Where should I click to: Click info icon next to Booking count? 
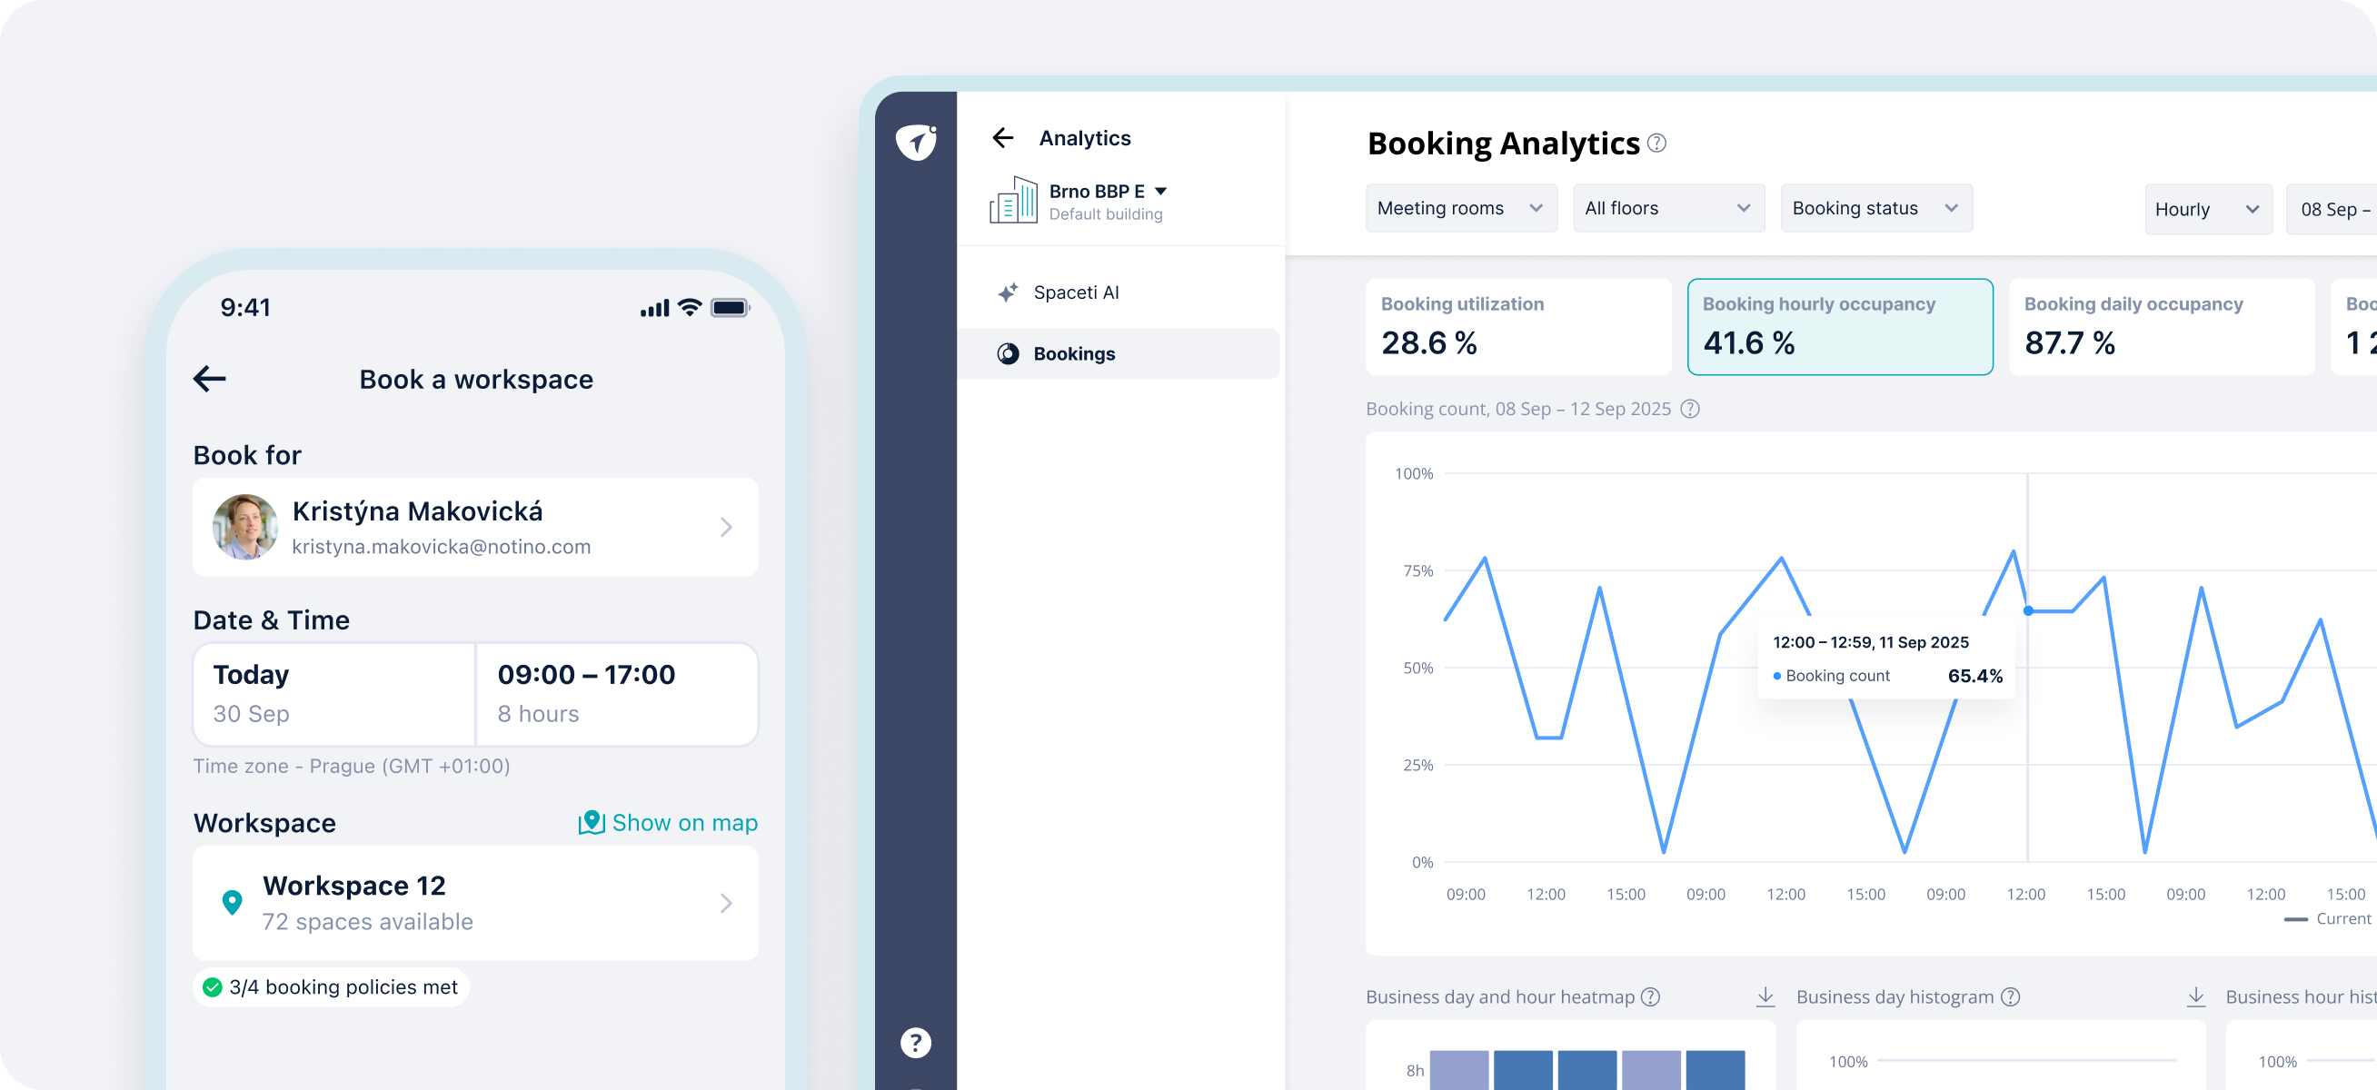[x=1689, y=409]
